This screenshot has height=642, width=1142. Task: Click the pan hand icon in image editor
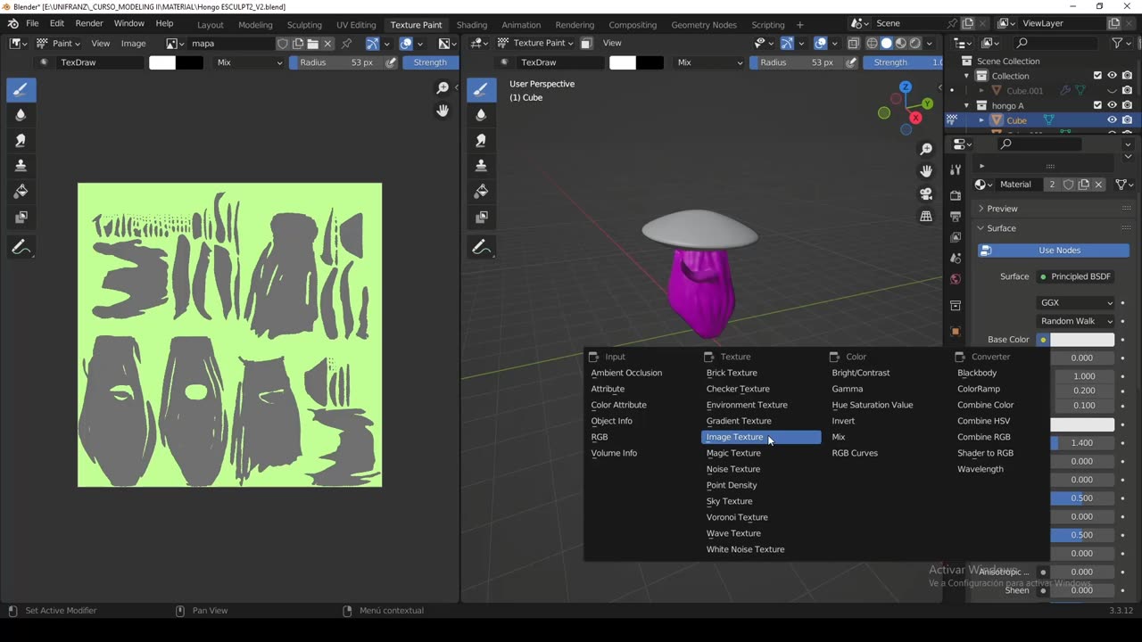point(443,111)
